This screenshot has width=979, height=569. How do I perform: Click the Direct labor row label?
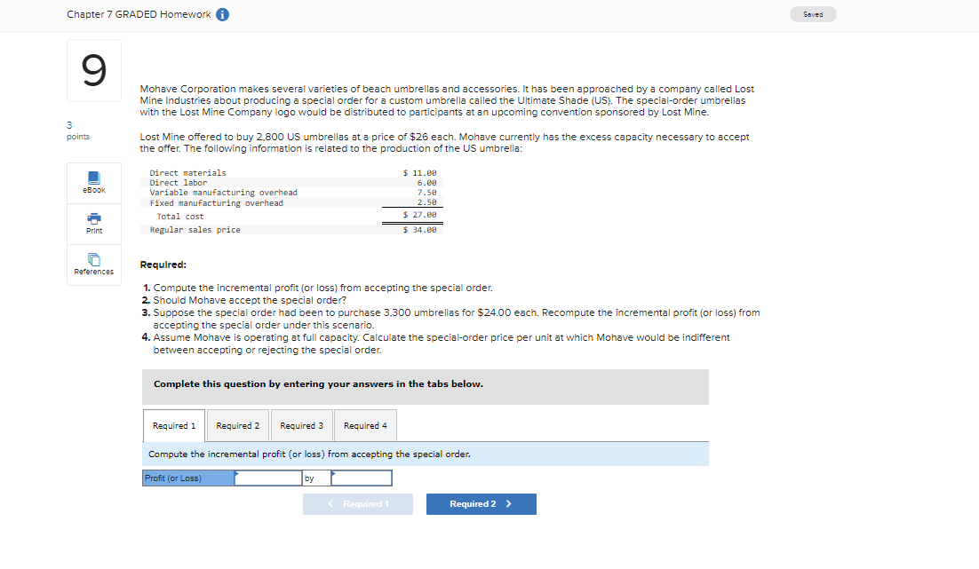point(178,183)
